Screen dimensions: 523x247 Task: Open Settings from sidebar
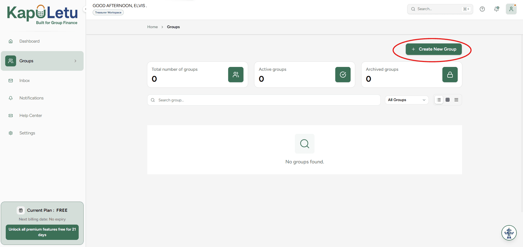27,133
